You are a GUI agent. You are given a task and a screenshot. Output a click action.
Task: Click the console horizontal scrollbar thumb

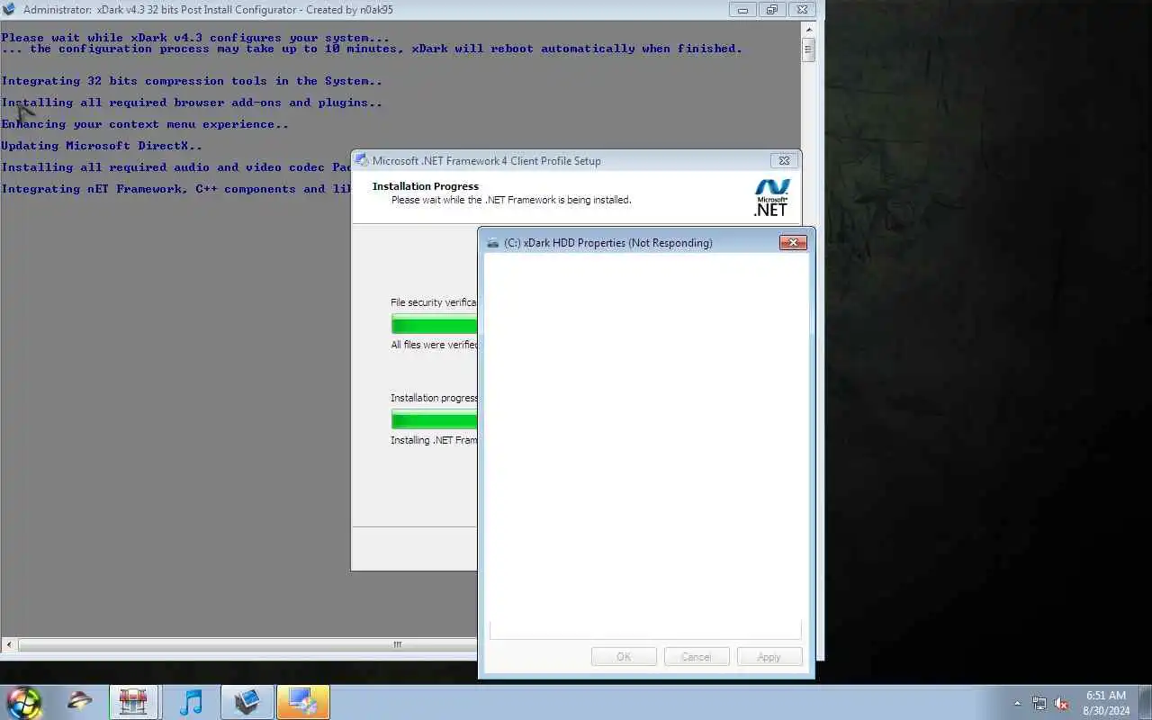pos(247,645)
